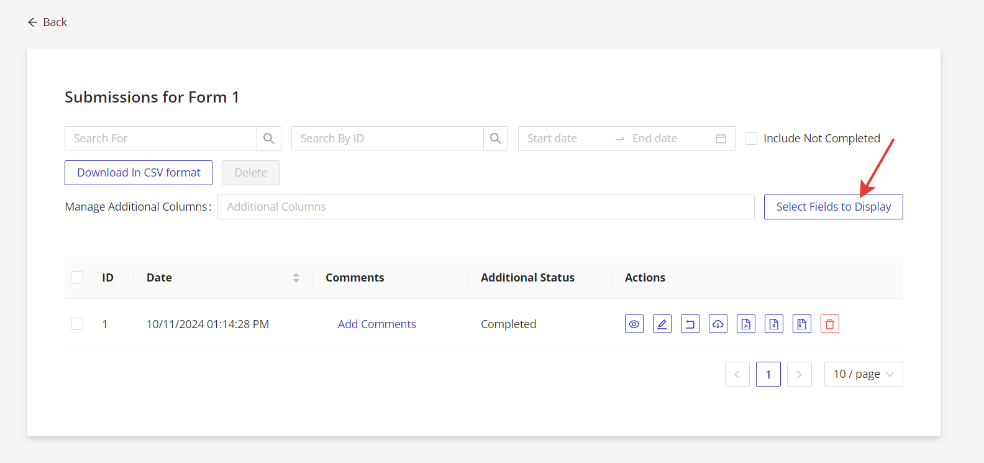View submission 1 using the eye icon
This screenshot has width=984, height=463.
point(634,324)
